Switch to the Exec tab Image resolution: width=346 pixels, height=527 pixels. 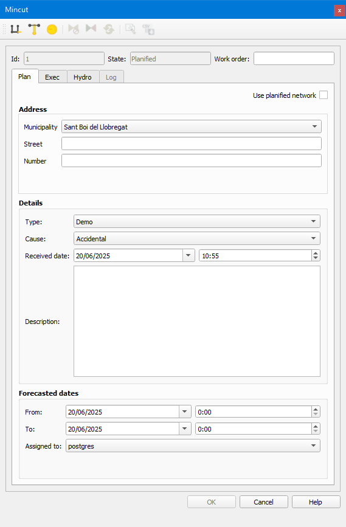tap(52, 77)
